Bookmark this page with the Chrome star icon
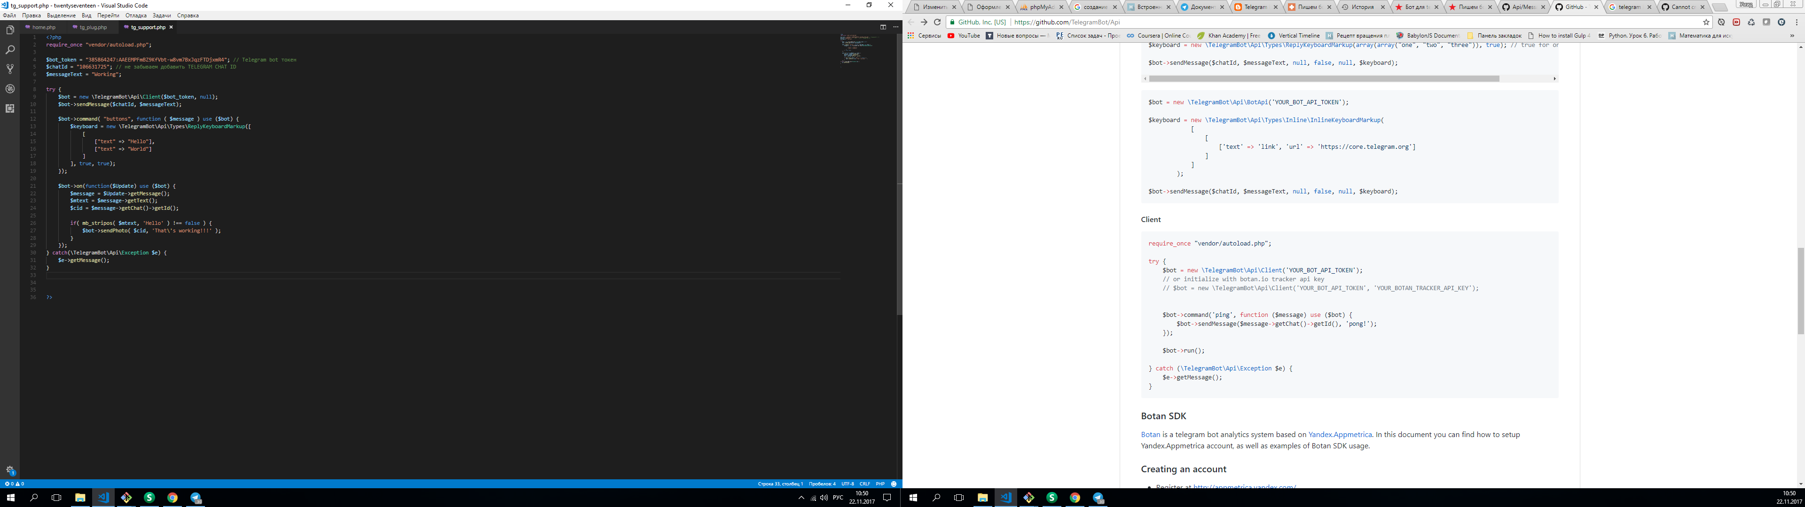This screenshot has width=1805, height=507. [x=1706, y=23]
